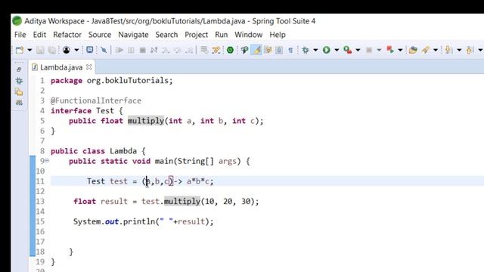Open the Run menu
The height and width of the screenshot is (272, 484).
222,35
